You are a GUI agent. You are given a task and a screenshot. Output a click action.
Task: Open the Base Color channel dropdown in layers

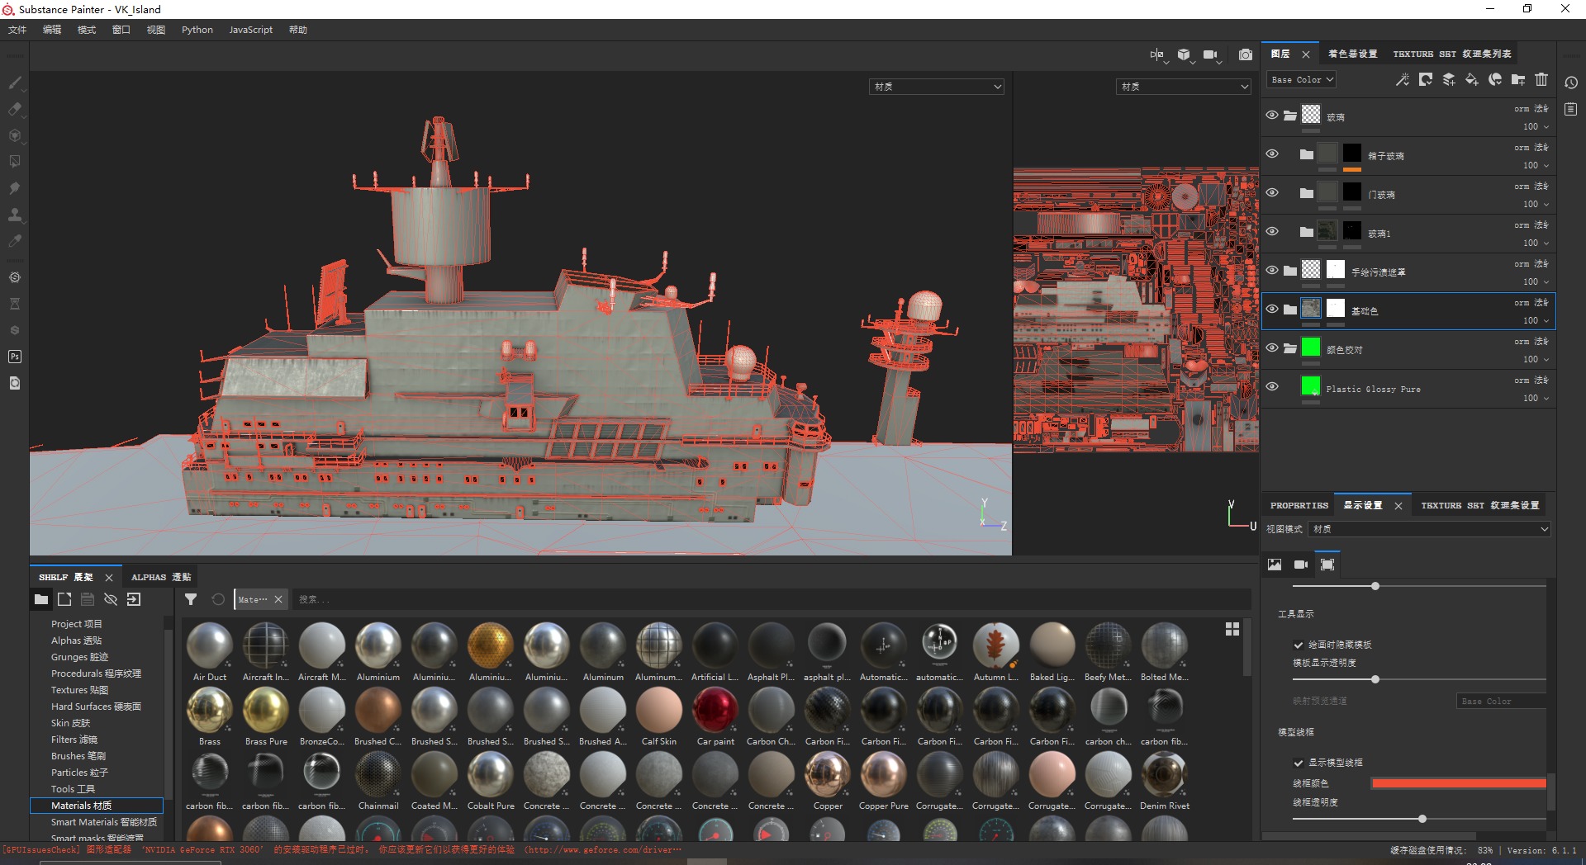(1302, 79)
